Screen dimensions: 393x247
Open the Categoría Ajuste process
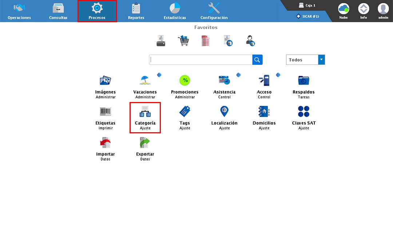tap(145, 117)
